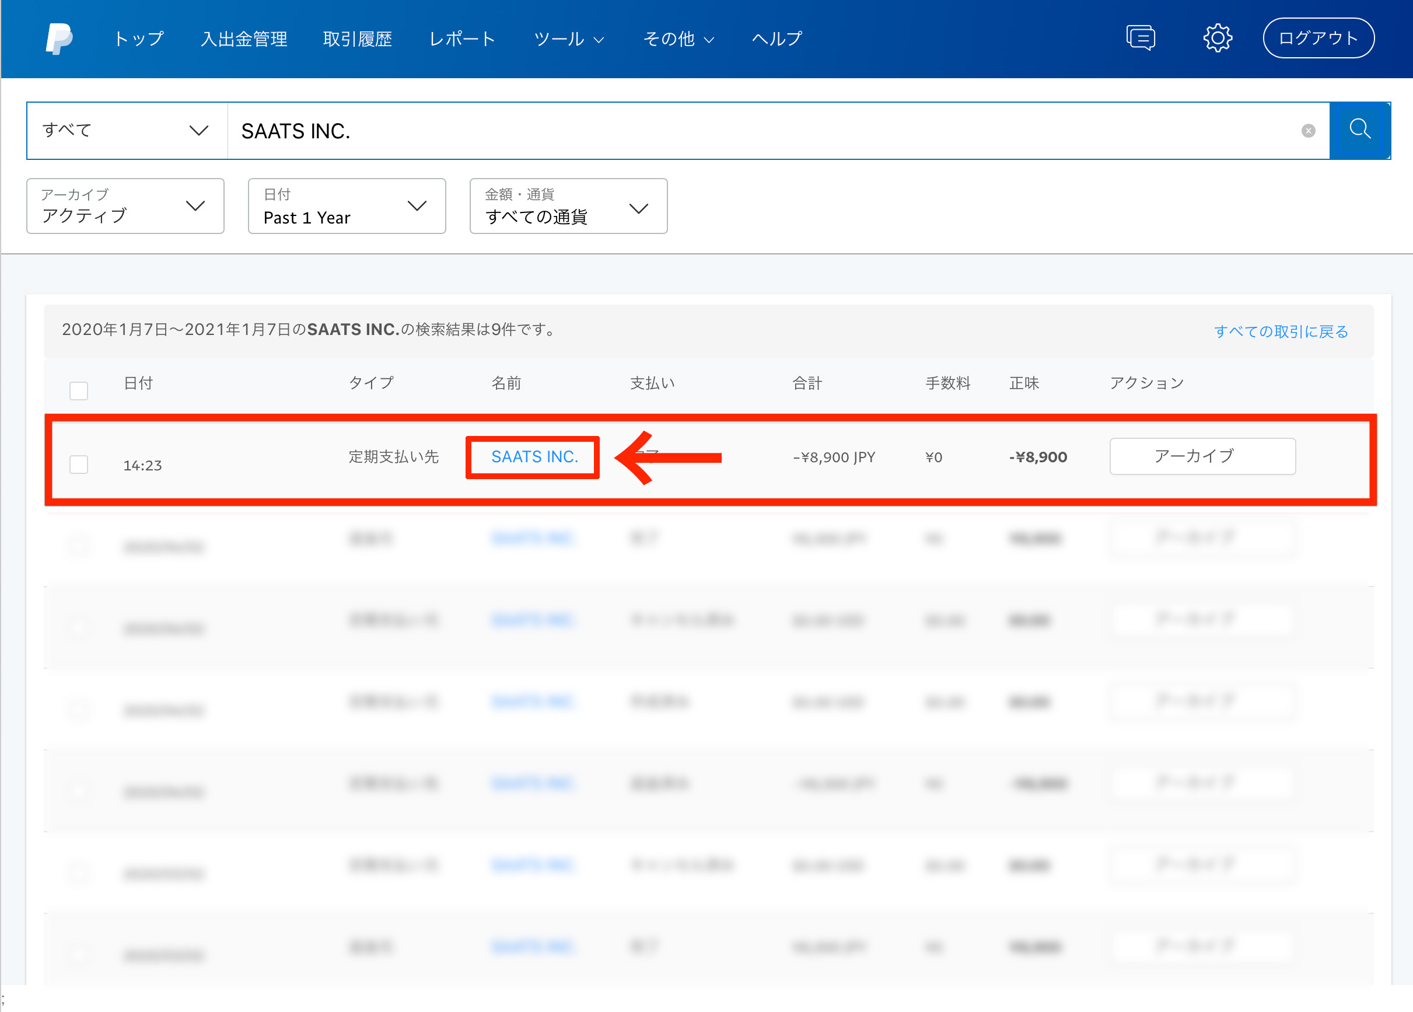Open the messages notification icon
This screenshot has width=1413, height=1012.
1140,38
